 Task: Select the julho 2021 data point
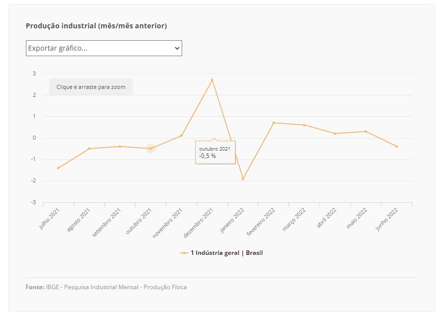click(x=58, y=168)
